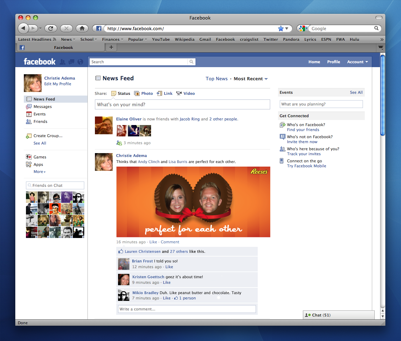401x341 pixels.
Task: Open messages icon in the top bar
Action: click(71, 61)
